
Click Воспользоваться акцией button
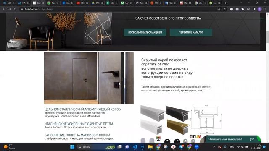click(145, 32)
